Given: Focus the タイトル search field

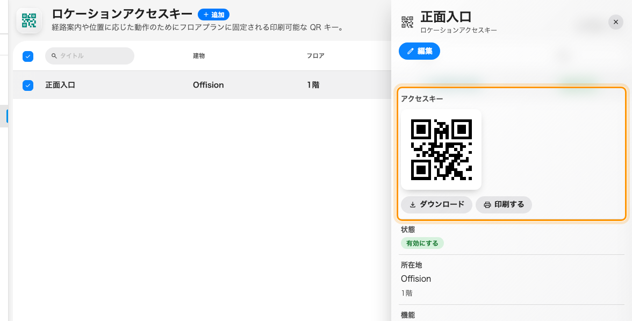Looking at the screenshot, I should [x=89, y=56].
